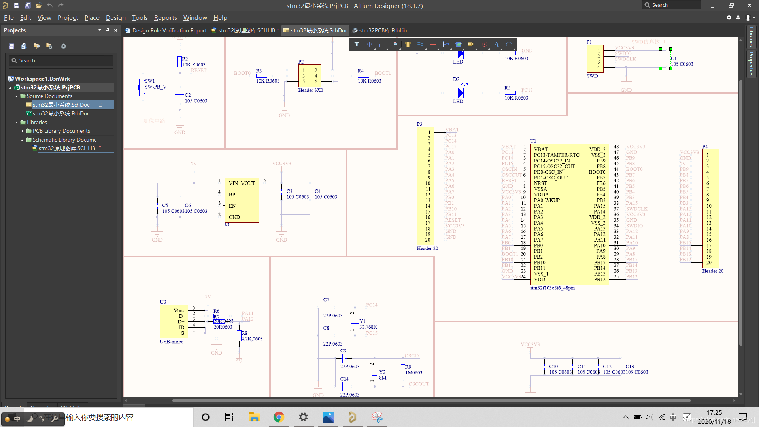This screenshot has height=427, width=759.
Task: Open the Projects panel dropdown arrow
Action: coord(100,30)
